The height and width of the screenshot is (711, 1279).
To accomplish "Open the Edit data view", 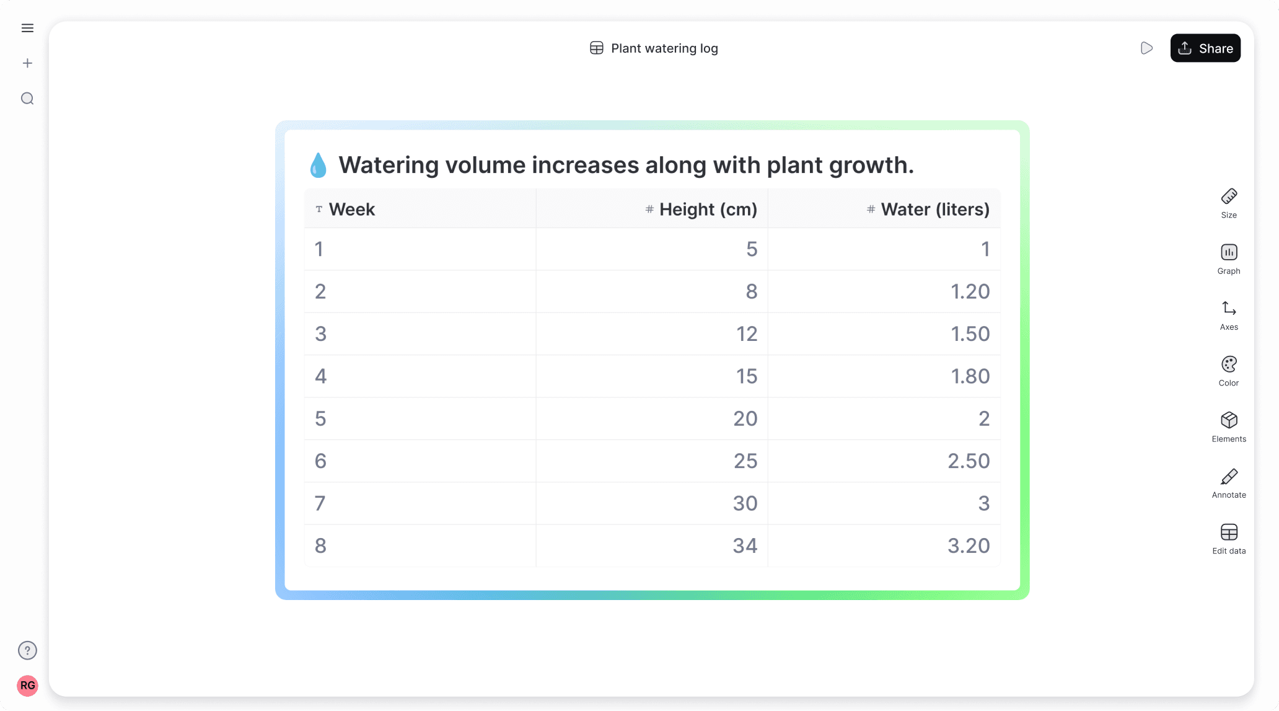I will [1228, 537].
